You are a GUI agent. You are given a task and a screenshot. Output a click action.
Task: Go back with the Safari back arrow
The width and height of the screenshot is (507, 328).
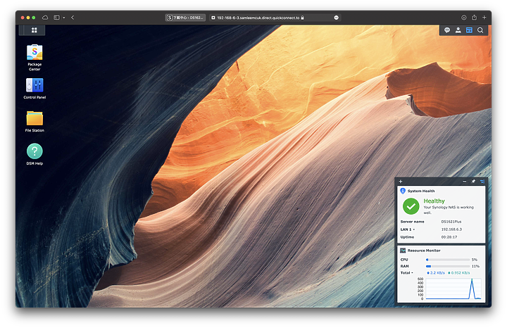[73, 18]
